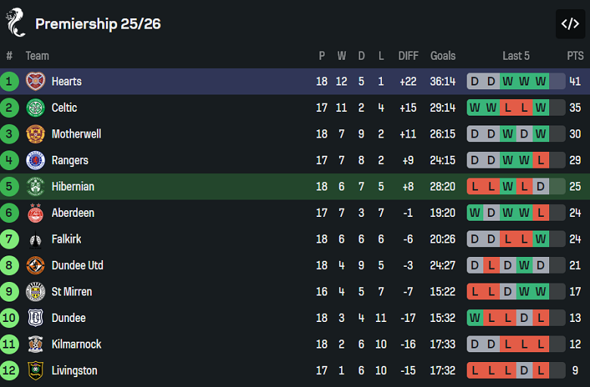Click the Last 5 column header
The width and height of the screenshot is (590, 387).
tap(516, 55)
